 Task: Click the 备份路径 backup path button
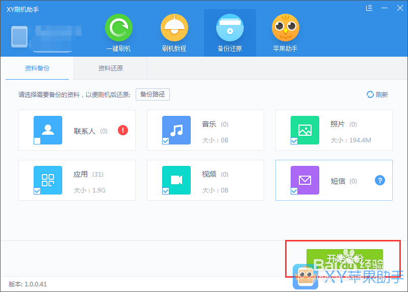(152, 94)
